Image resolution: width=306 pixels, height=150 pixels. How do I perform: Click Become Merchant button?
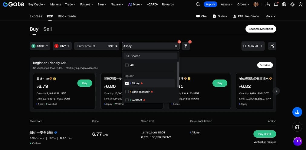pos(261,29)
